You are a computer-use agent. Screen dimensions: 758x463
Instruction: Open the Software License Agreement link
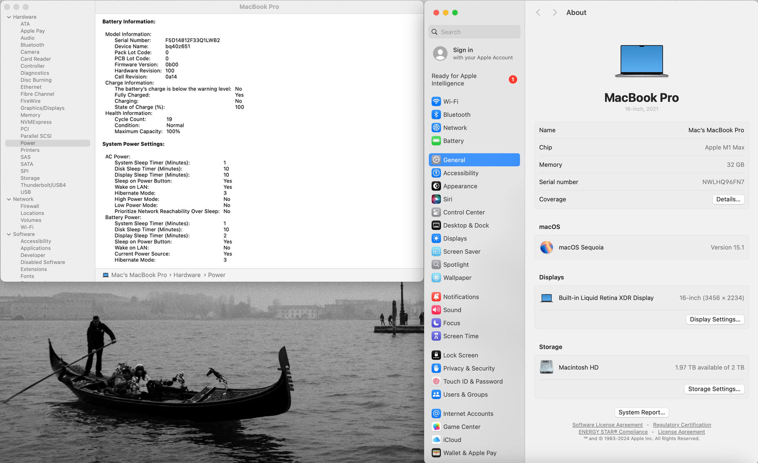pos(607,425)
